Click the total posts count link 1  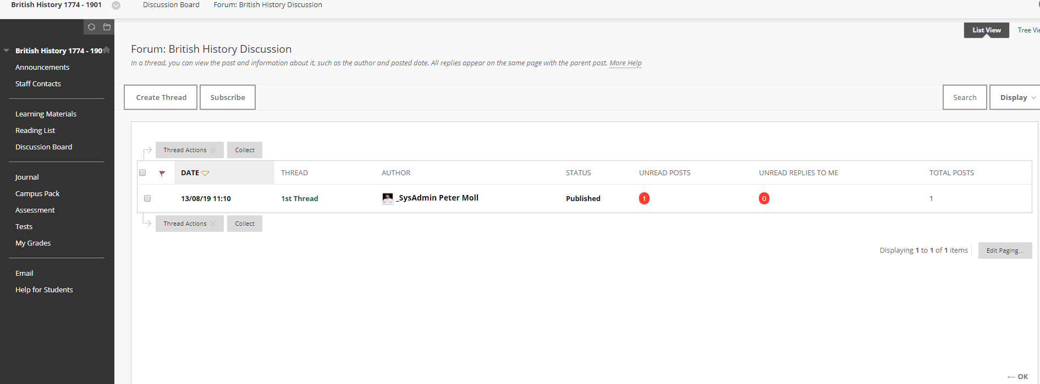pyautogui.click(x=931, y=198)
